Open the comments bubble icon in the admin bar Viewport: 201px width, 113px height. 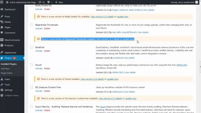pos(48,2)
